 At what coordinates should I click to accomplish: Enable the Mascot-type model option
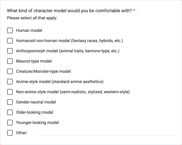point(10,61)
